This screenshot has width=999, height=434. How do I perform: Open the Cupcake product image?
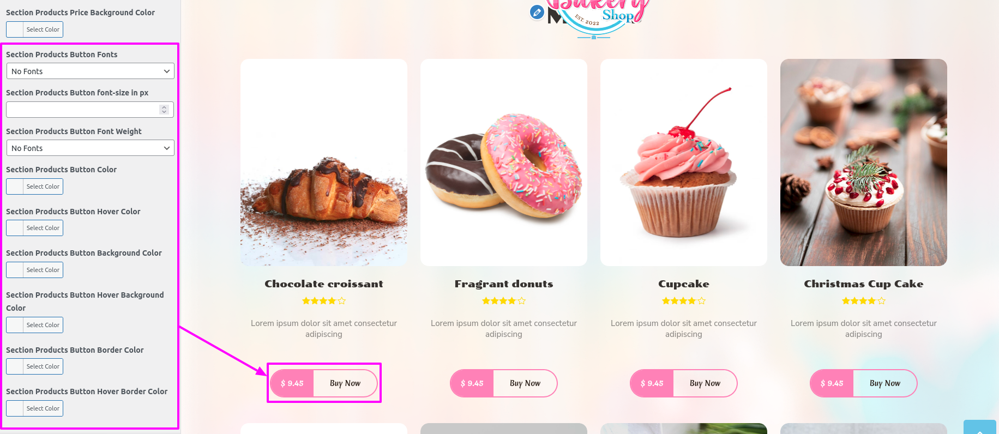pyautogui.click(x=684, y=162)
